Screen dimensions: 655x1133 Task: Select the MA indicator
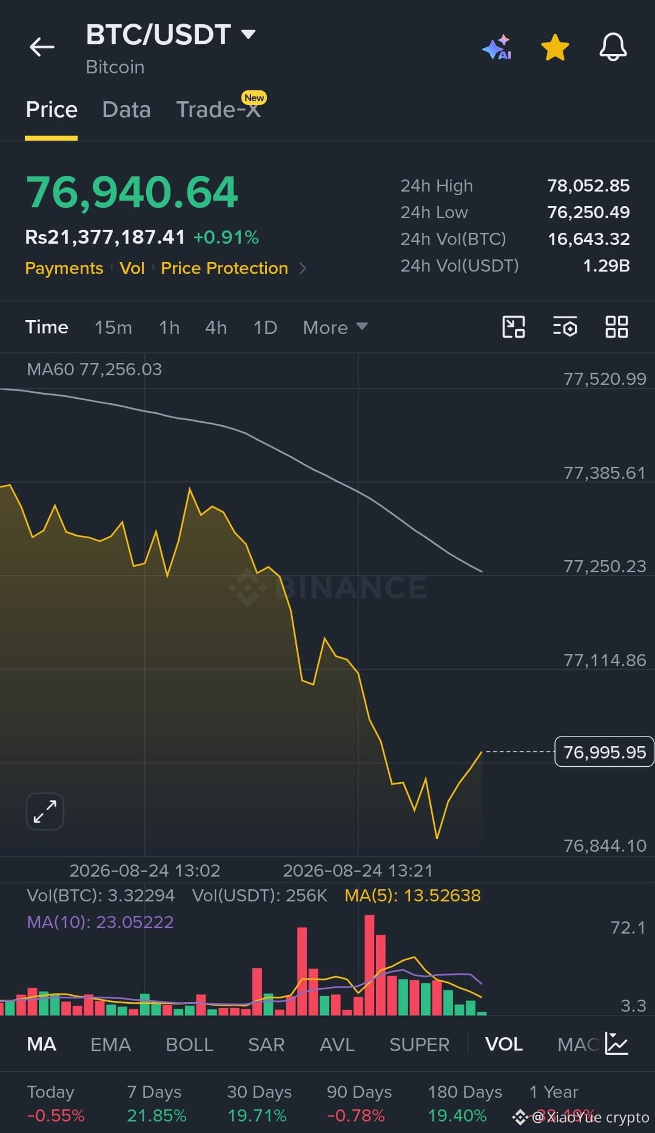42,1044
